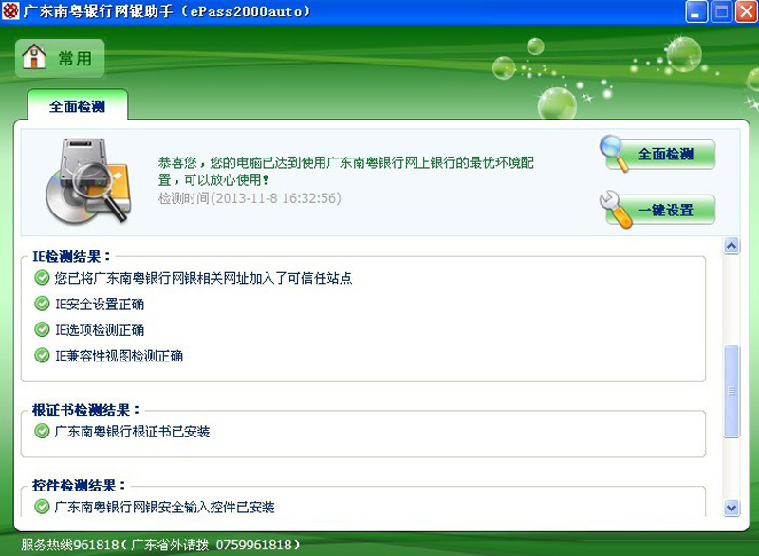Maximize the 网银助手 window
Screen dimensions: 759x556
(x=721, y=11)
